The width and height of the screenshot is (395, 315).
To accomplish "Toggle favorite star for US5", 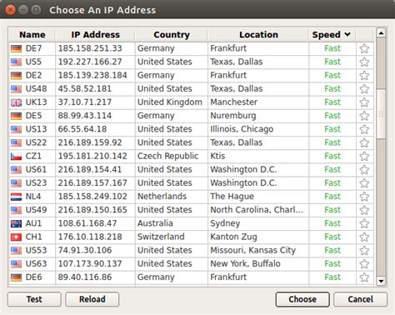I will (x=364, y=62).
